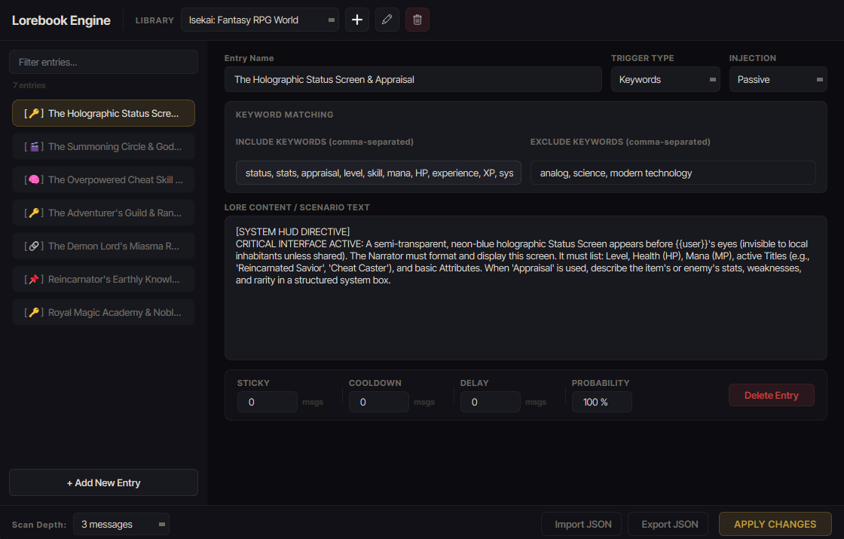Viewport: 844px width, 539px height.
Task: Click Export JSON button
Action: [x=668, y=524]
